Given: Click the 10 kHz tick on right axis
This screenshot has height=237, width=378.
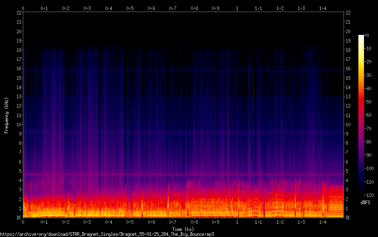Looking at the screenshot, I should 348,124.
